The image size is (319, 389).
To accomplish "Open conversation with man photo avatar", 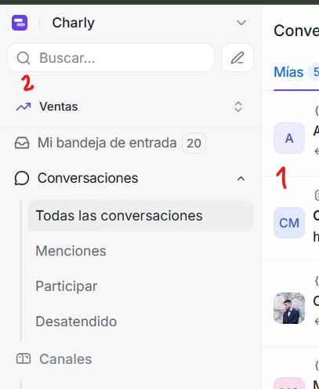I will 289,308.
